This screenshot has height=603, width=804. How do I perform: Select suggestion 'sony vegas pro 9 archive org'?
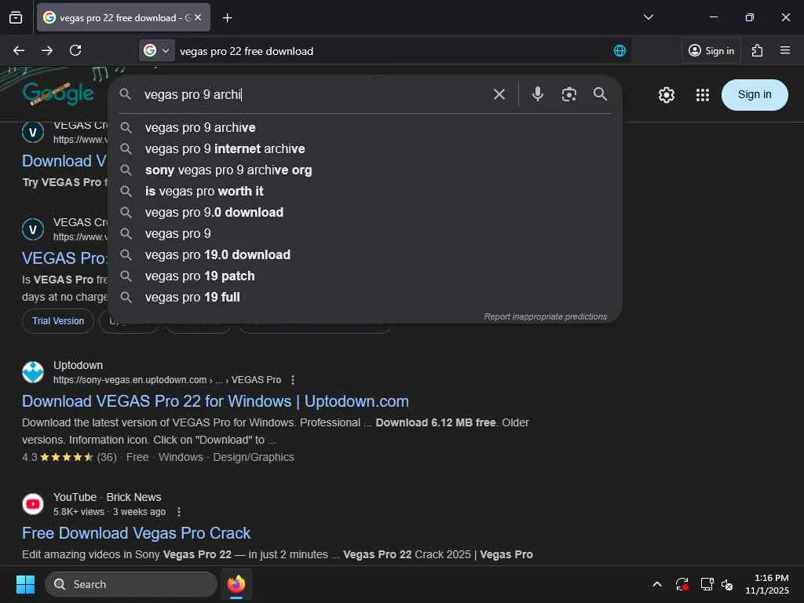(365, 170)
